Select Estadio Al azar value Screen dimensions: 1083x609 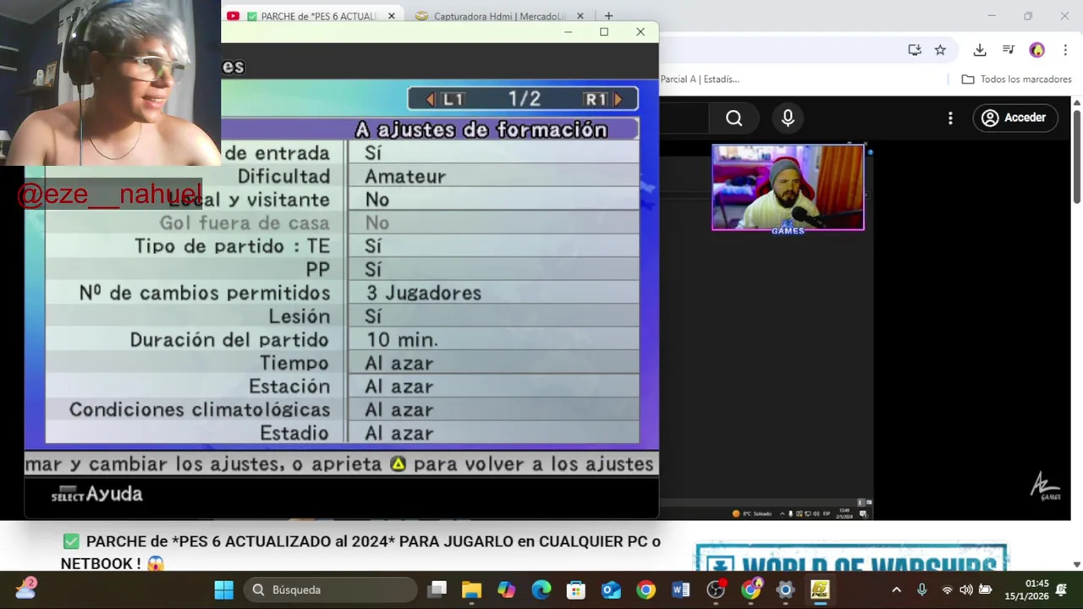pyautogui.click(x=399, y=433)
